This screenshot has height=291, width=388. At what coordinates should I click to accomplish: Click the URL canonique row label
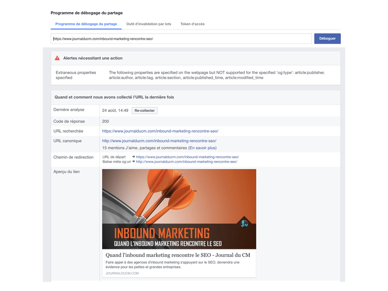[67, 141]
